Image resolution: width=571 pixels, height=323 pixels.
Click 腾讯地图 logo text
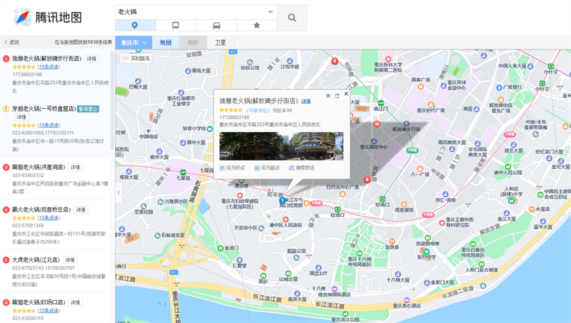click(59, 17)
